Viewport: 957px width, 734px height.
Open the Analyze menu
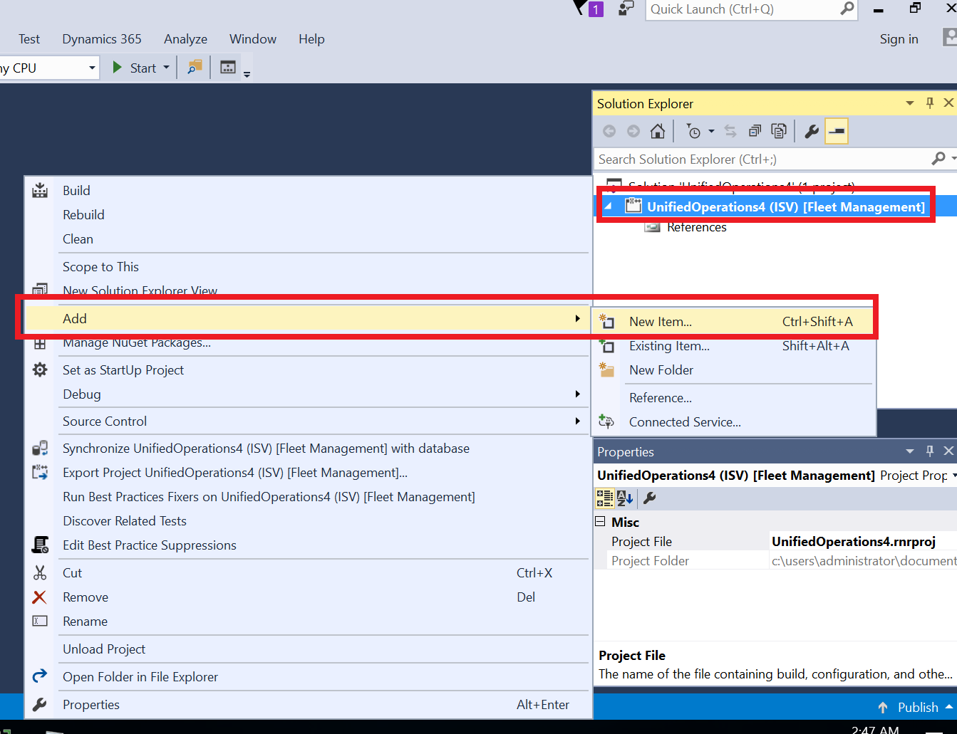[185, 39]
